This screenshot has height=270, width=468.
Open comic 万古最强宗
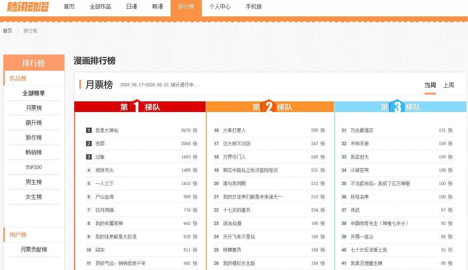362,130
